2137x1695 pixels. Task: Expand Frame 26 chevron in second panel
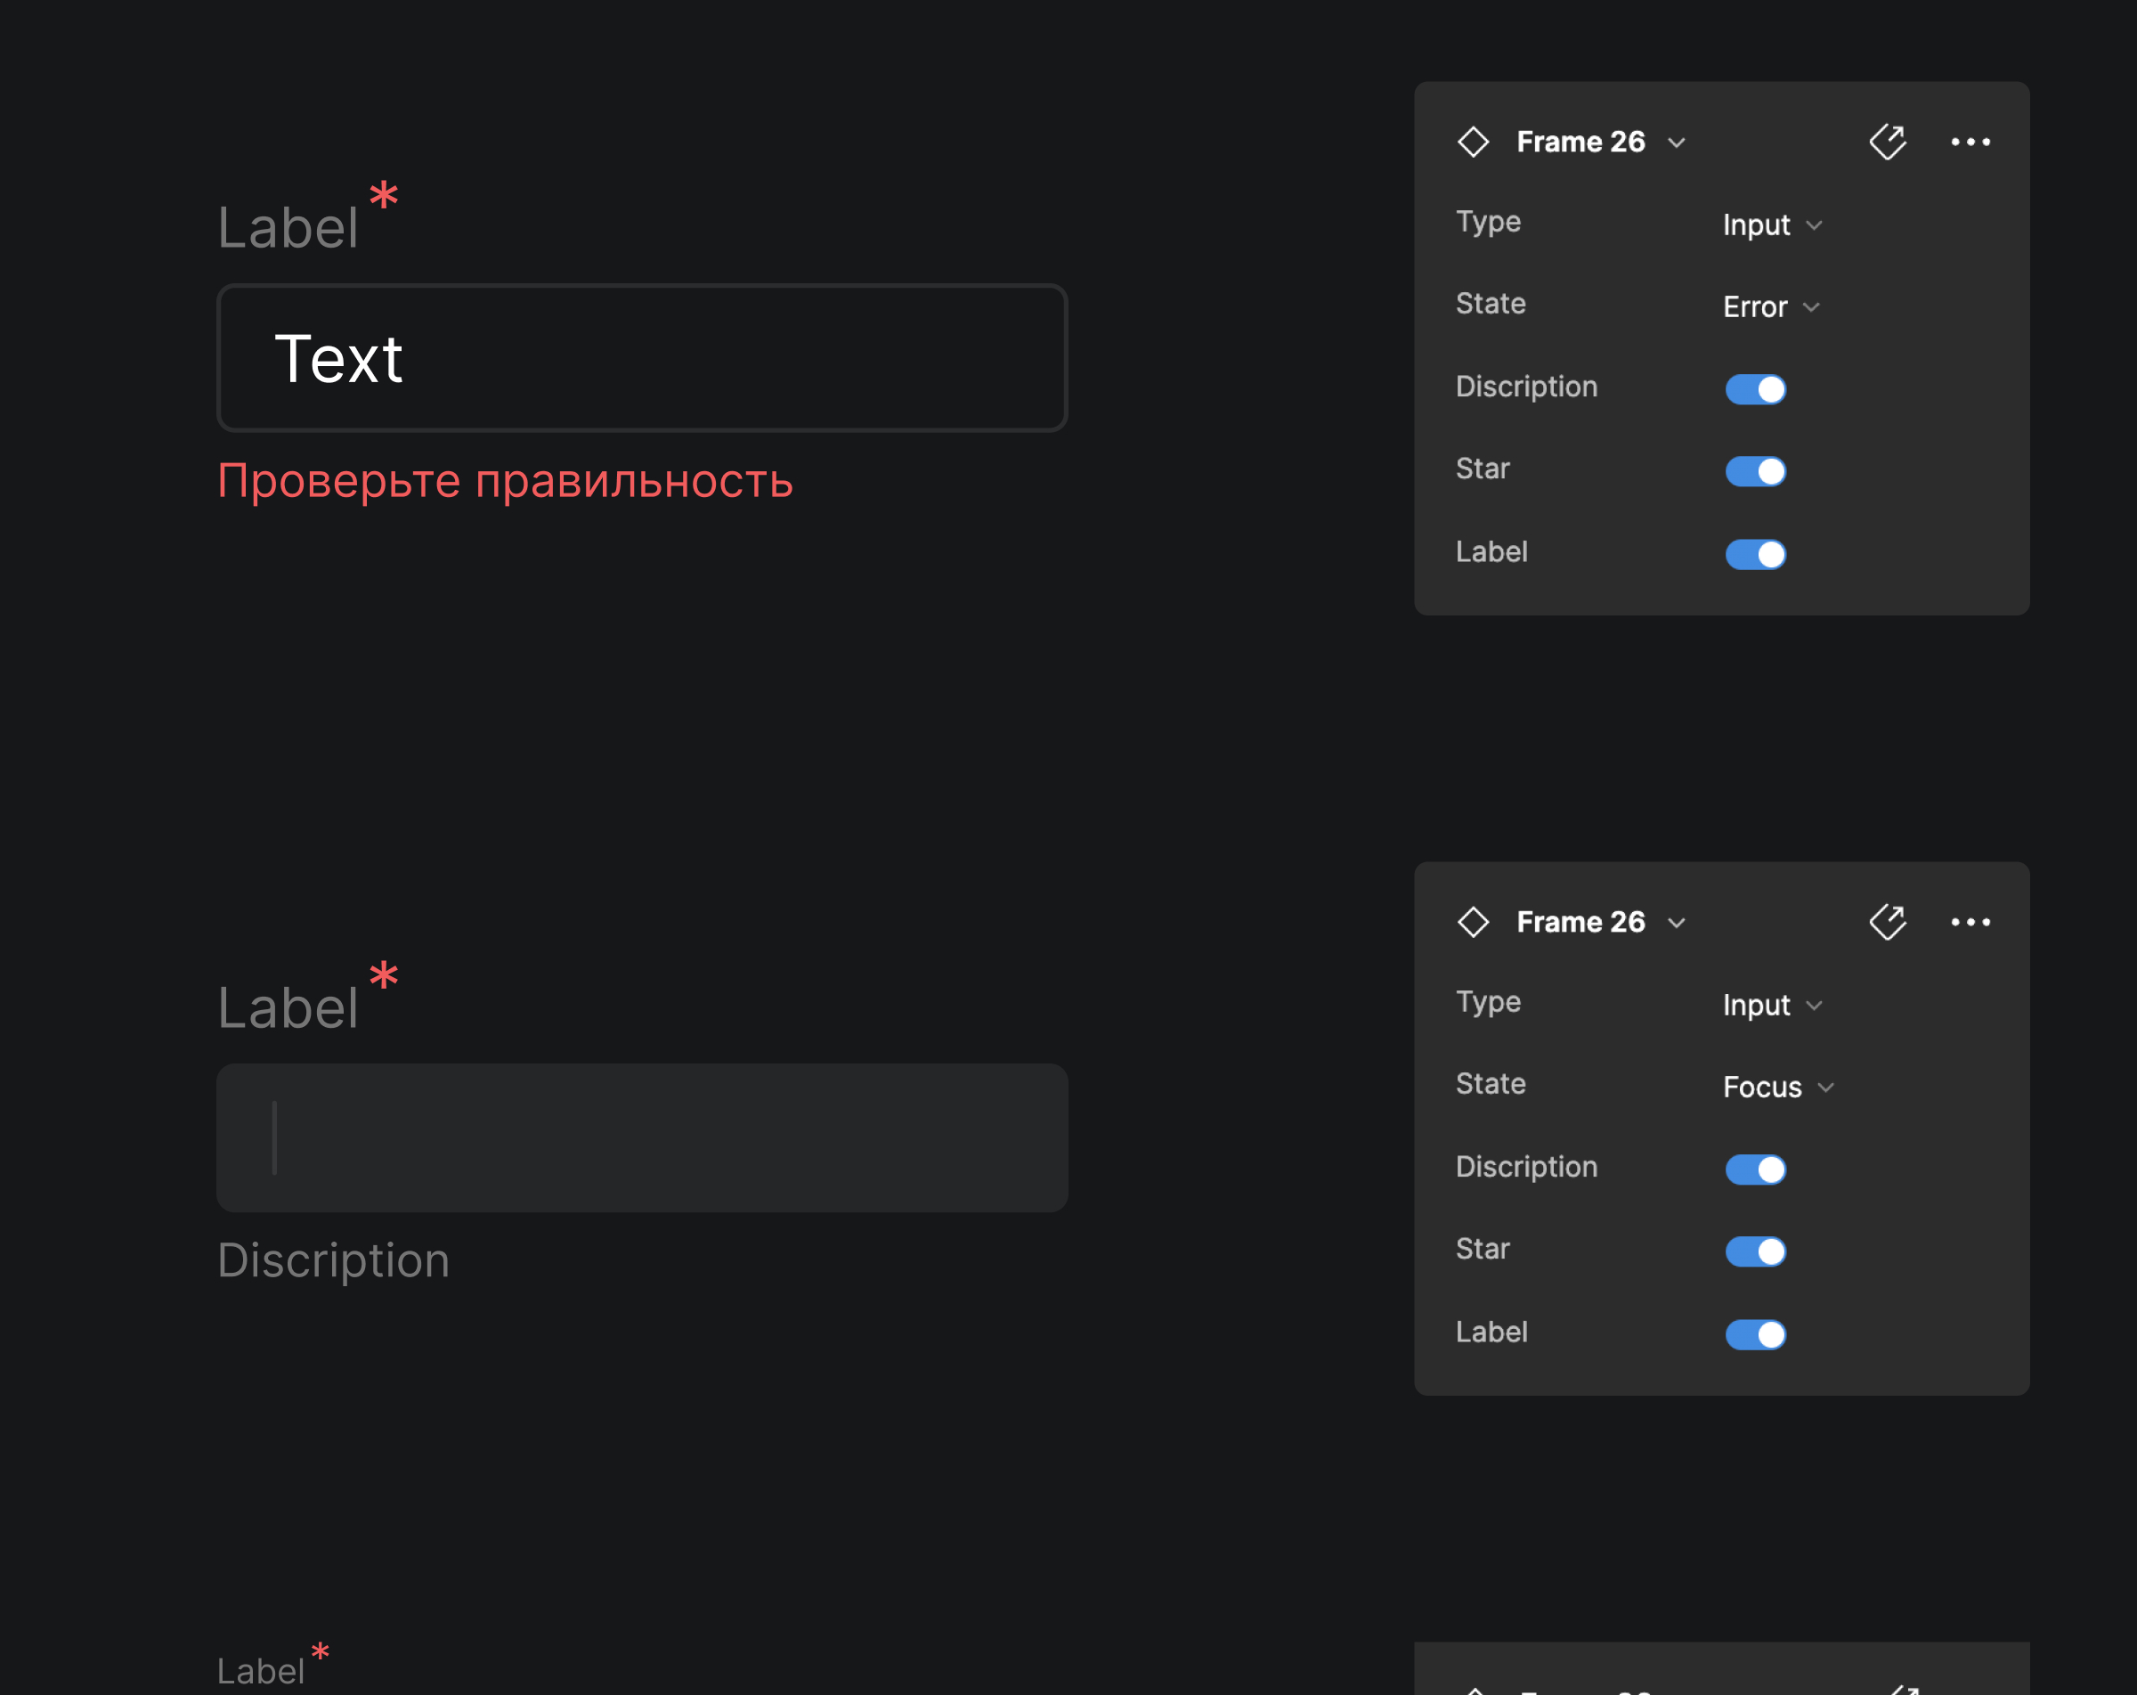(1676, 923)
